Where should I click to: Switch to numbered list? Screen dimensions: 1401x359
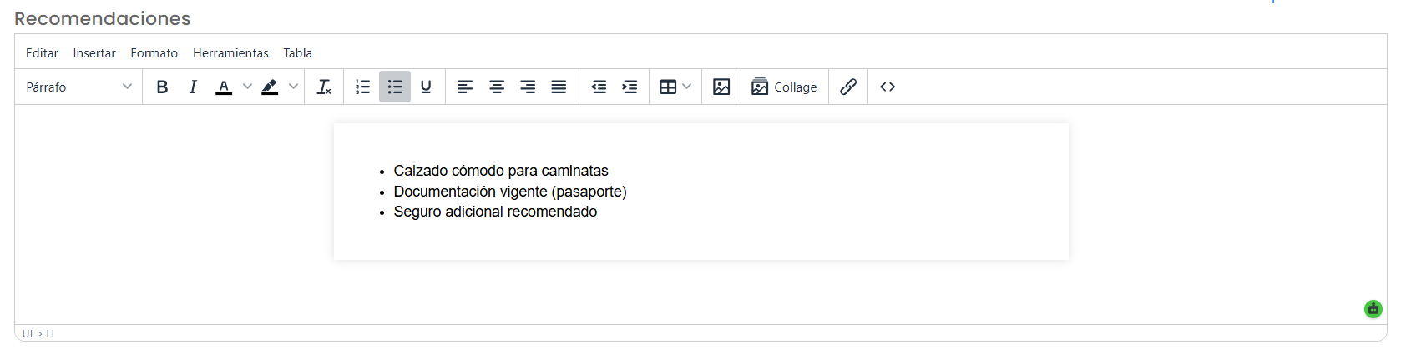363,87
